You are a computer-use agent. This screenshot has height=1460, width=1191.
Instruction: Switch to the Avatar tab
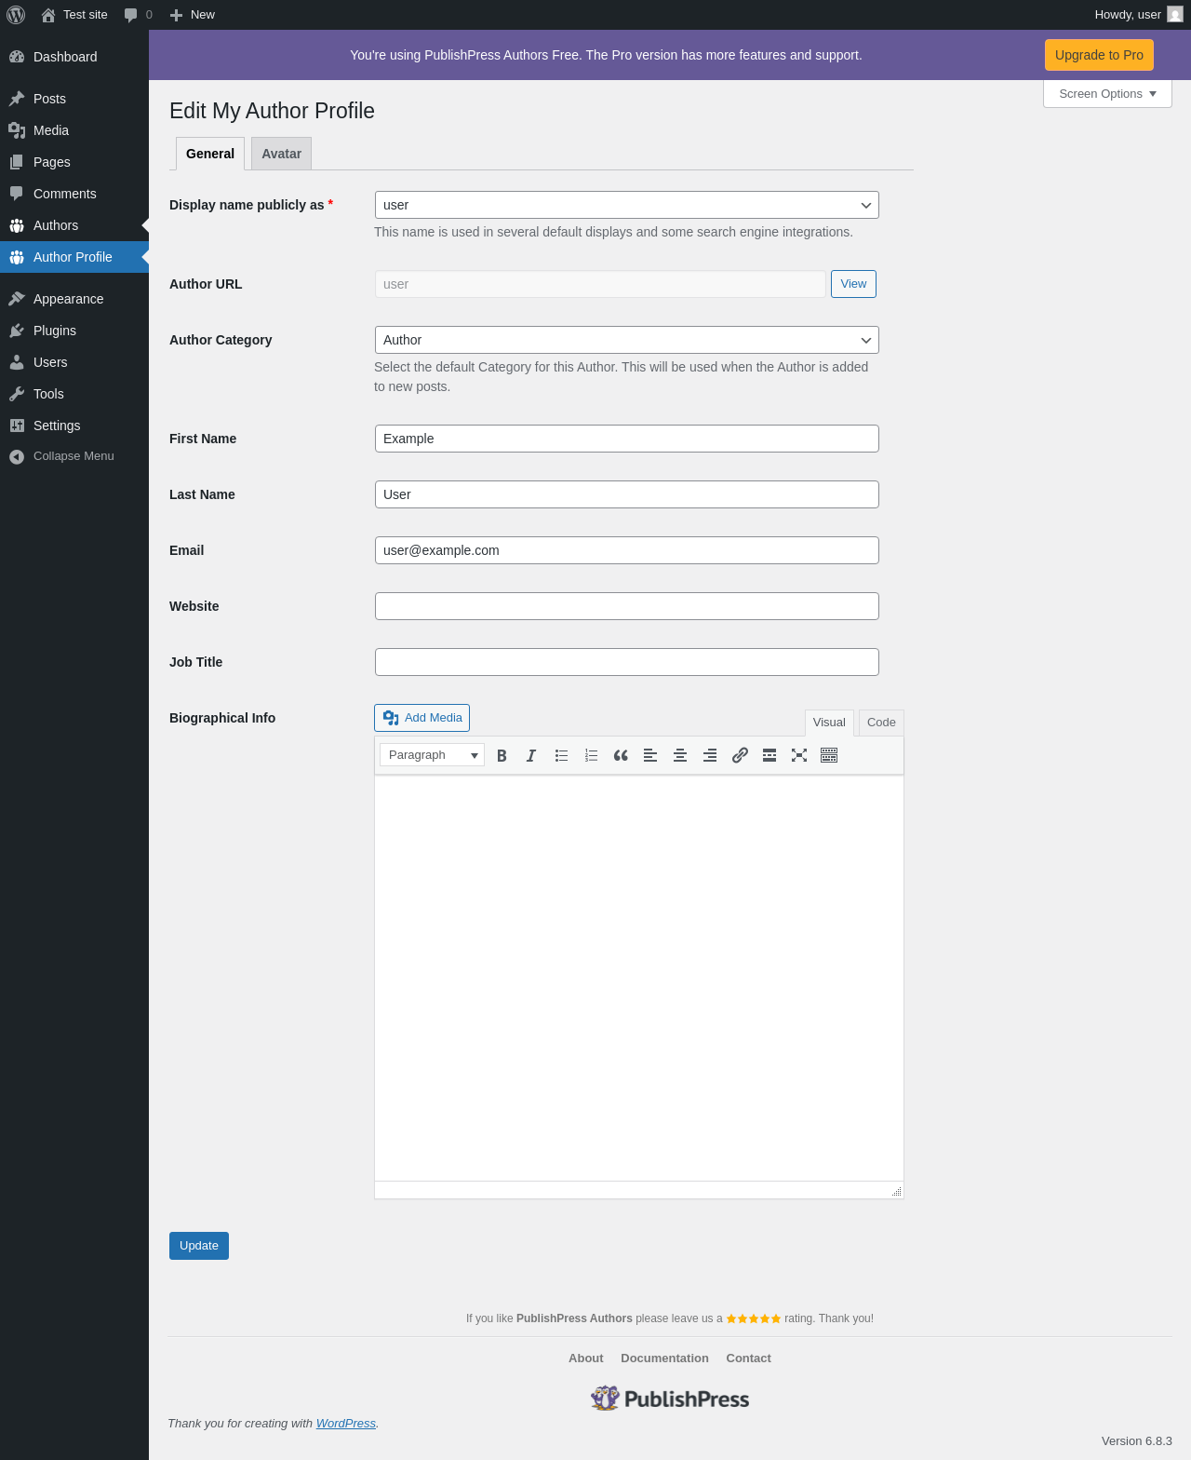(x=281, y=154)
